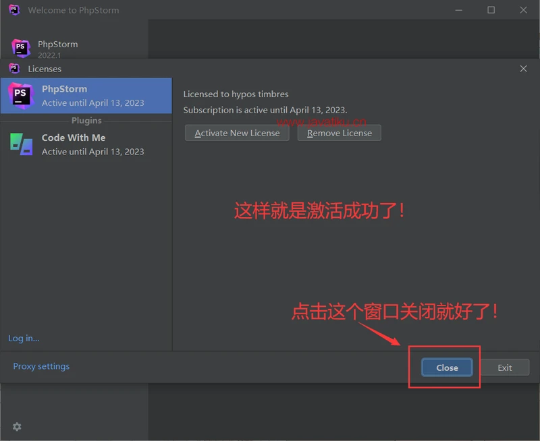Open the Proxy settings link

click(41, 366)
